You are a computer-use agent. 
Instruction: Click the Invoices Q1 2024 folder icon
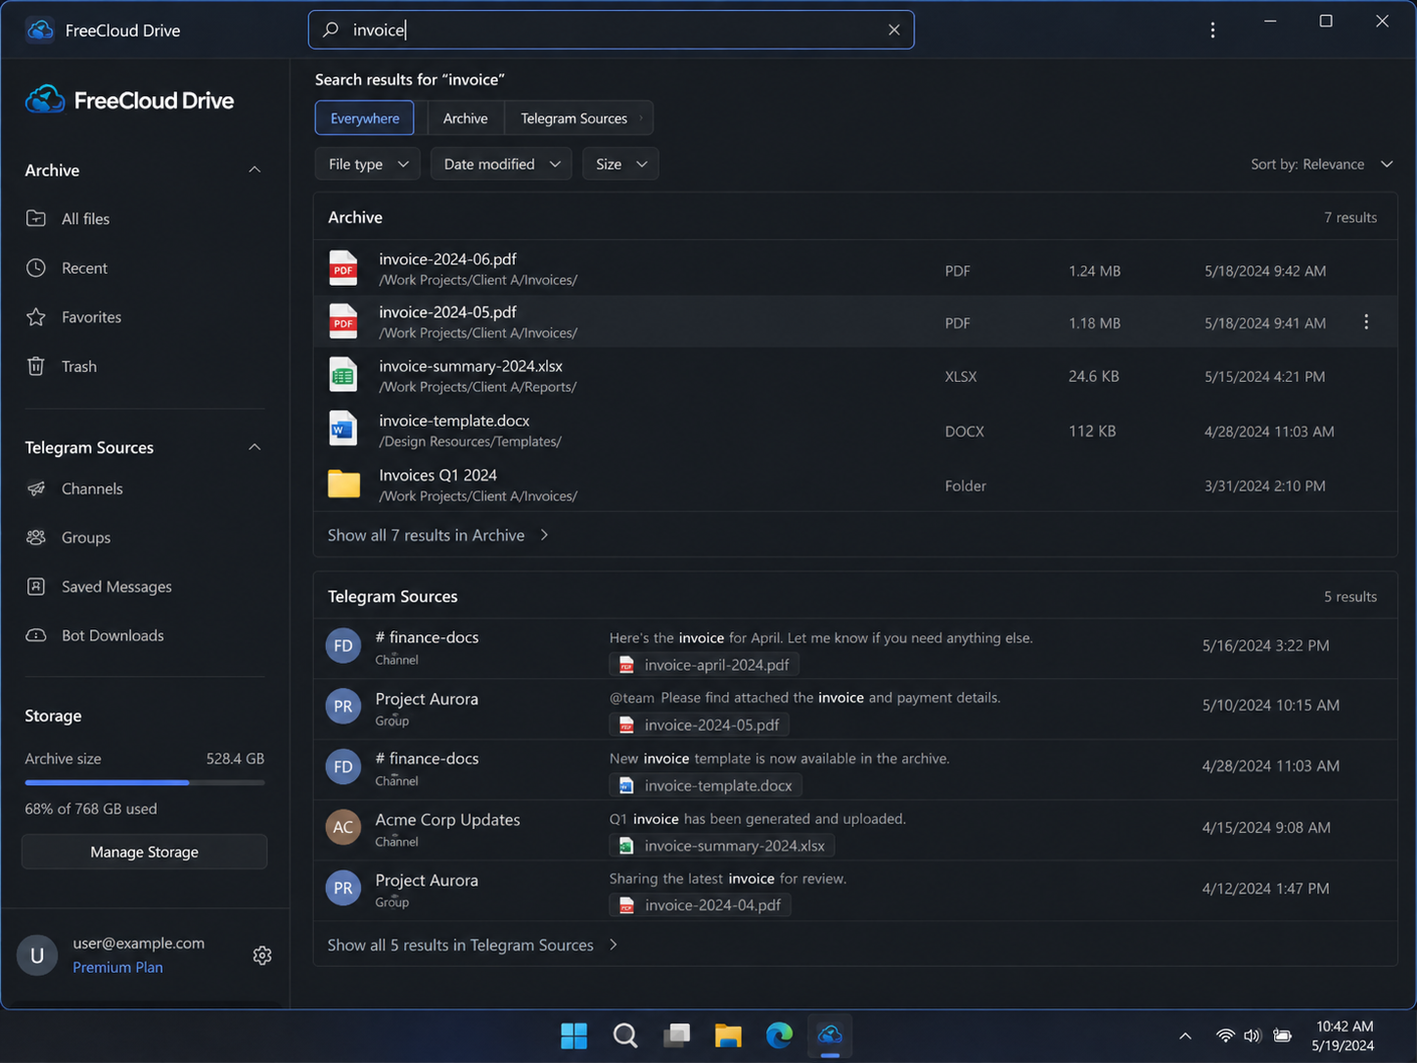pyautogui.click(x=343, y=484)
